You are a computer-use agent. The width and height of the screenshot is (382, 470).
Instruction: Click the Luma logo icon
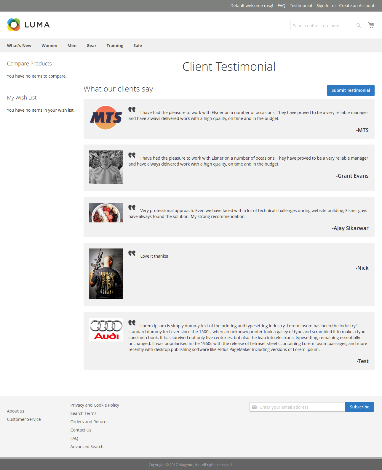tap(14, 25)
